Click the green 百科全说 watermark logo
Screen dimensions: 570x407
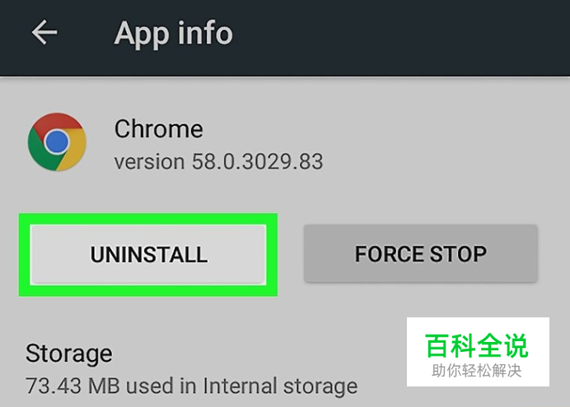pos(477,345)
